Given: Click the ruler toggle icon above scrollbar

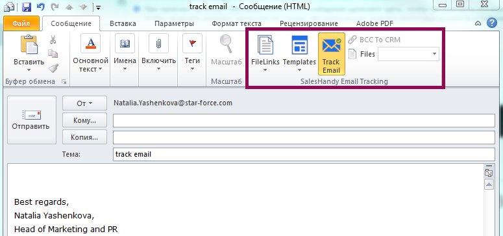Looking at the screenshot, I should coord(489,172).
